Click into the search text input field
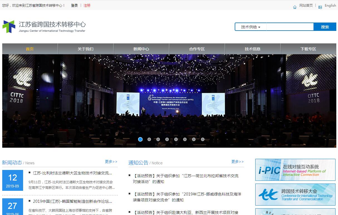Viewport: 338px width, 215px height. [x=290, y=27]
